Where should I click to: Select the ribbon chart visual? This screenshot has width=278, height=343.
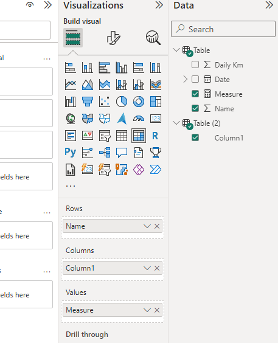[156, 85]
